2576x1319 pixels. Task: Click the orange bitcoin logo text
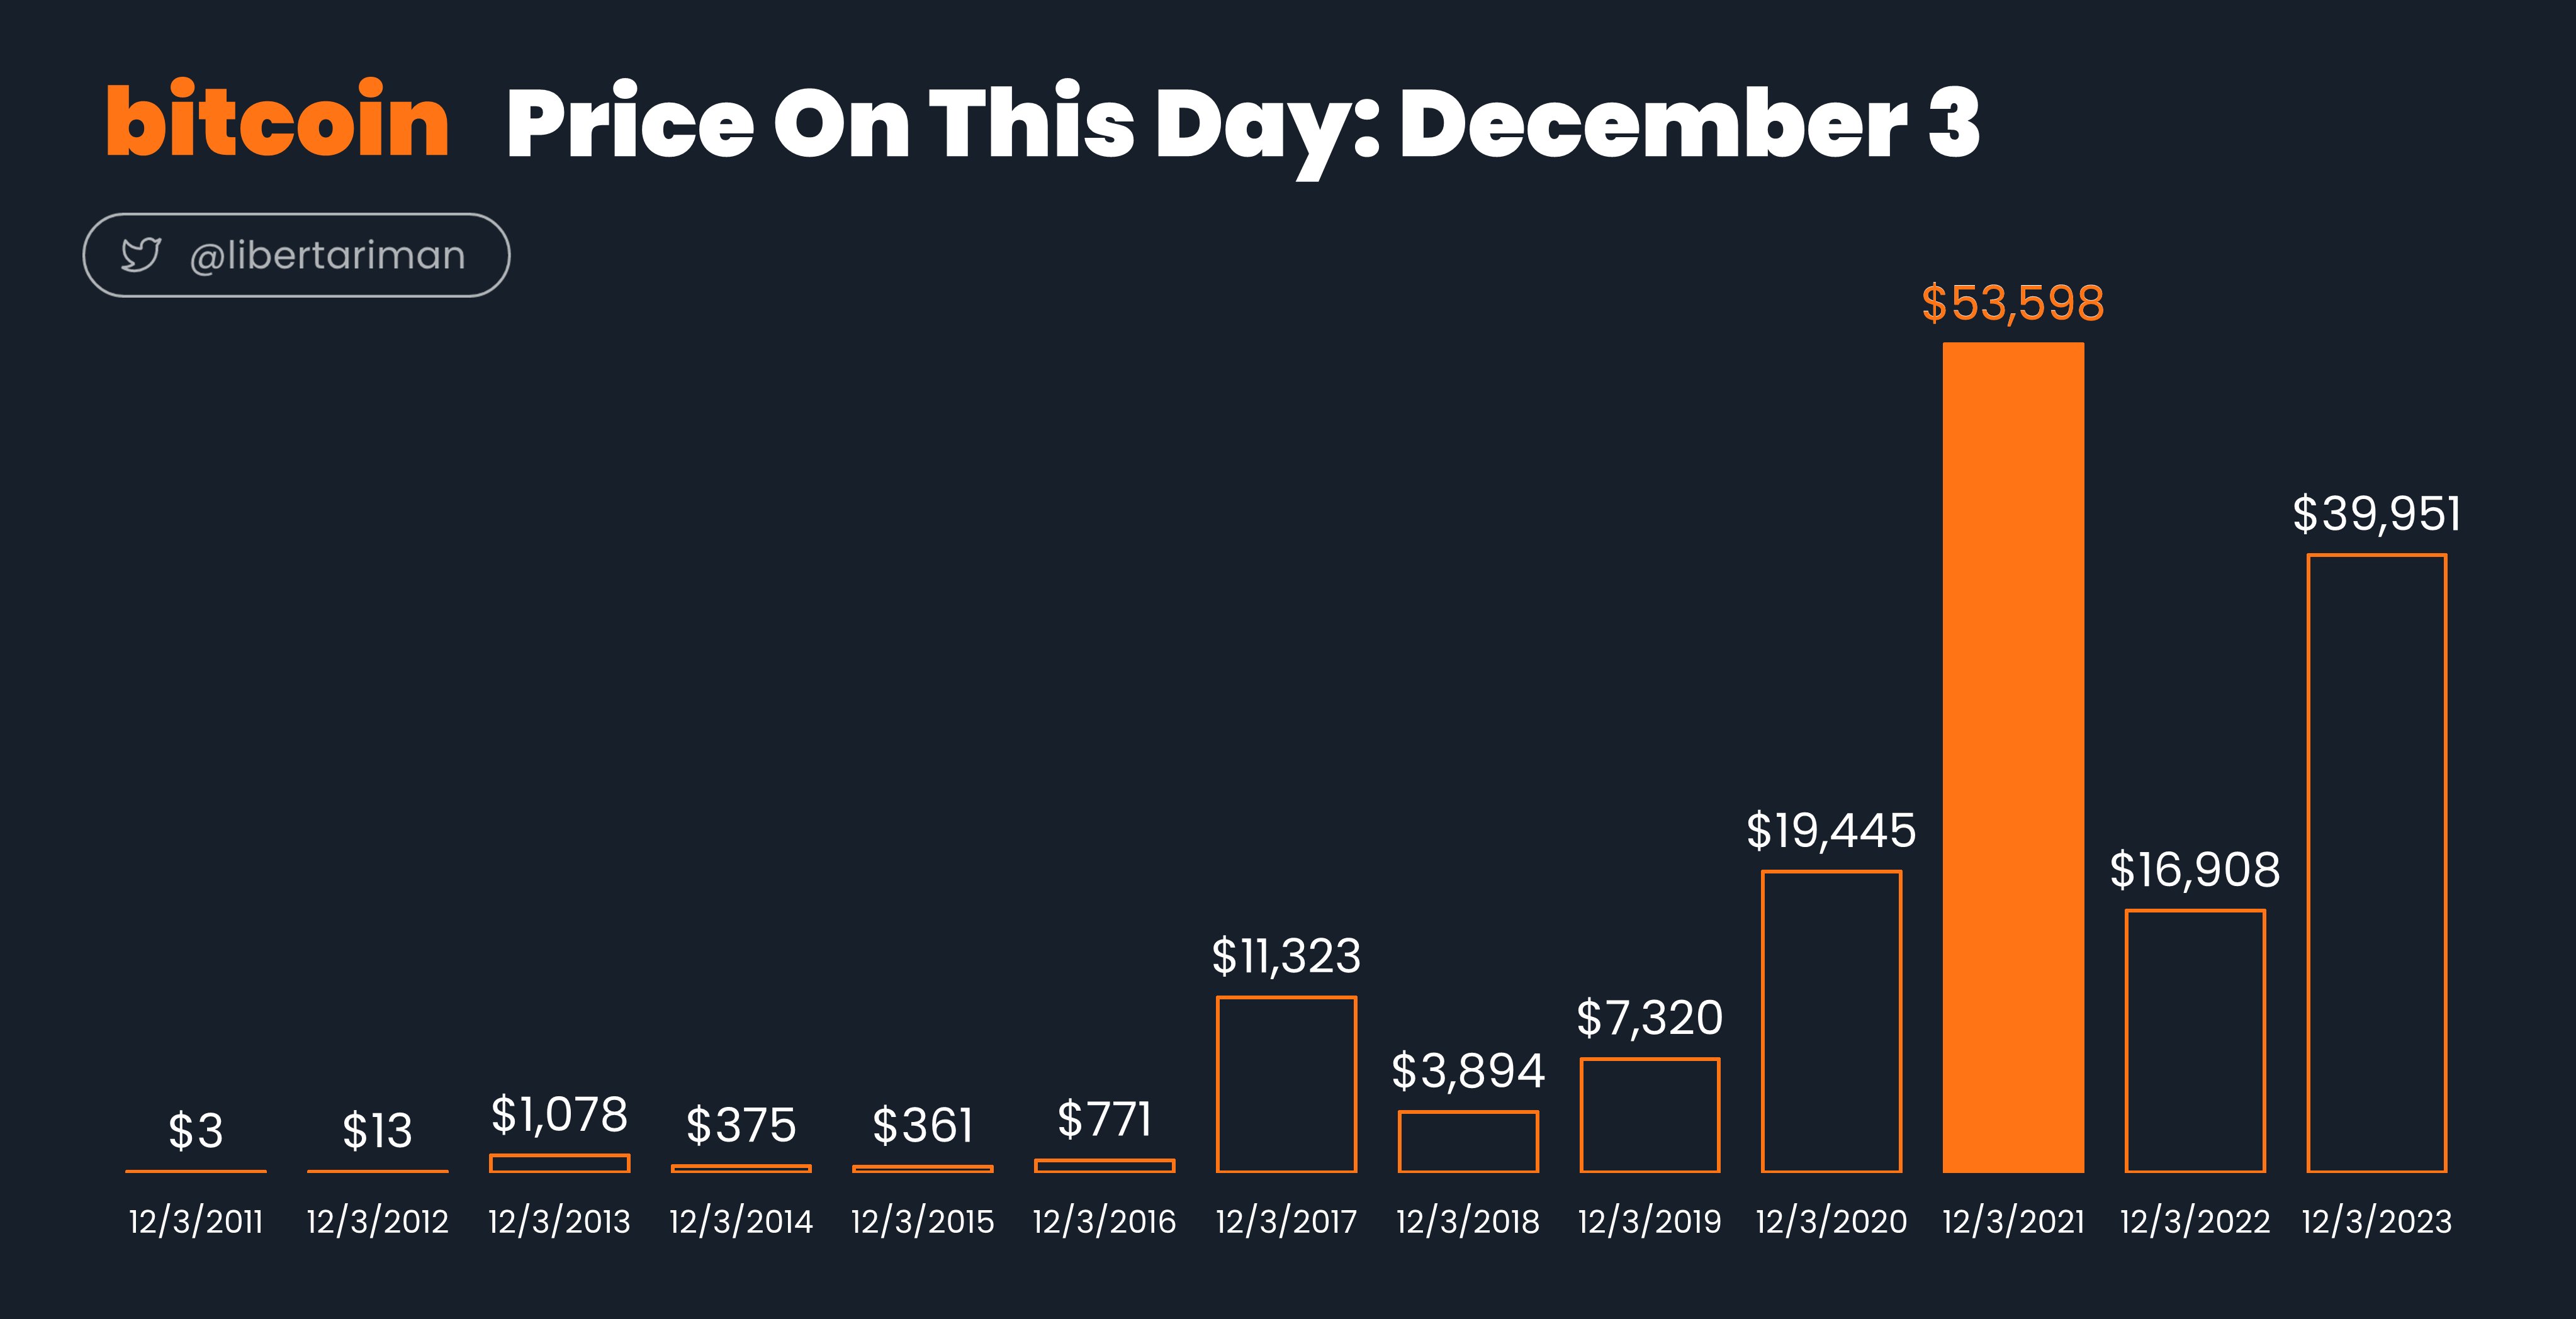[x=278, y=120]
